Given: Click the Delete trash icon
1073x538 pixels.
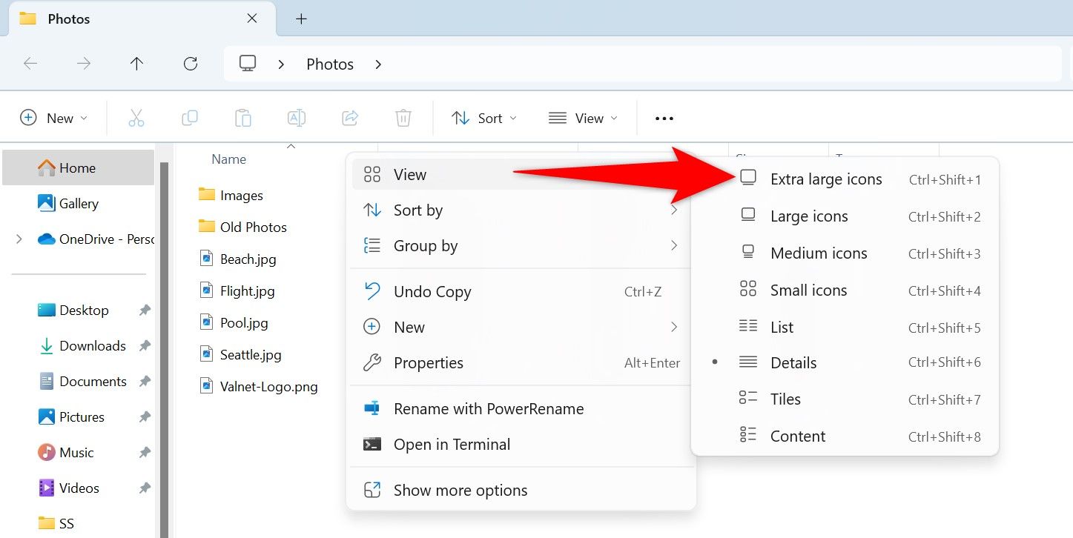Looking at the screenshot, I should [403, 119].
